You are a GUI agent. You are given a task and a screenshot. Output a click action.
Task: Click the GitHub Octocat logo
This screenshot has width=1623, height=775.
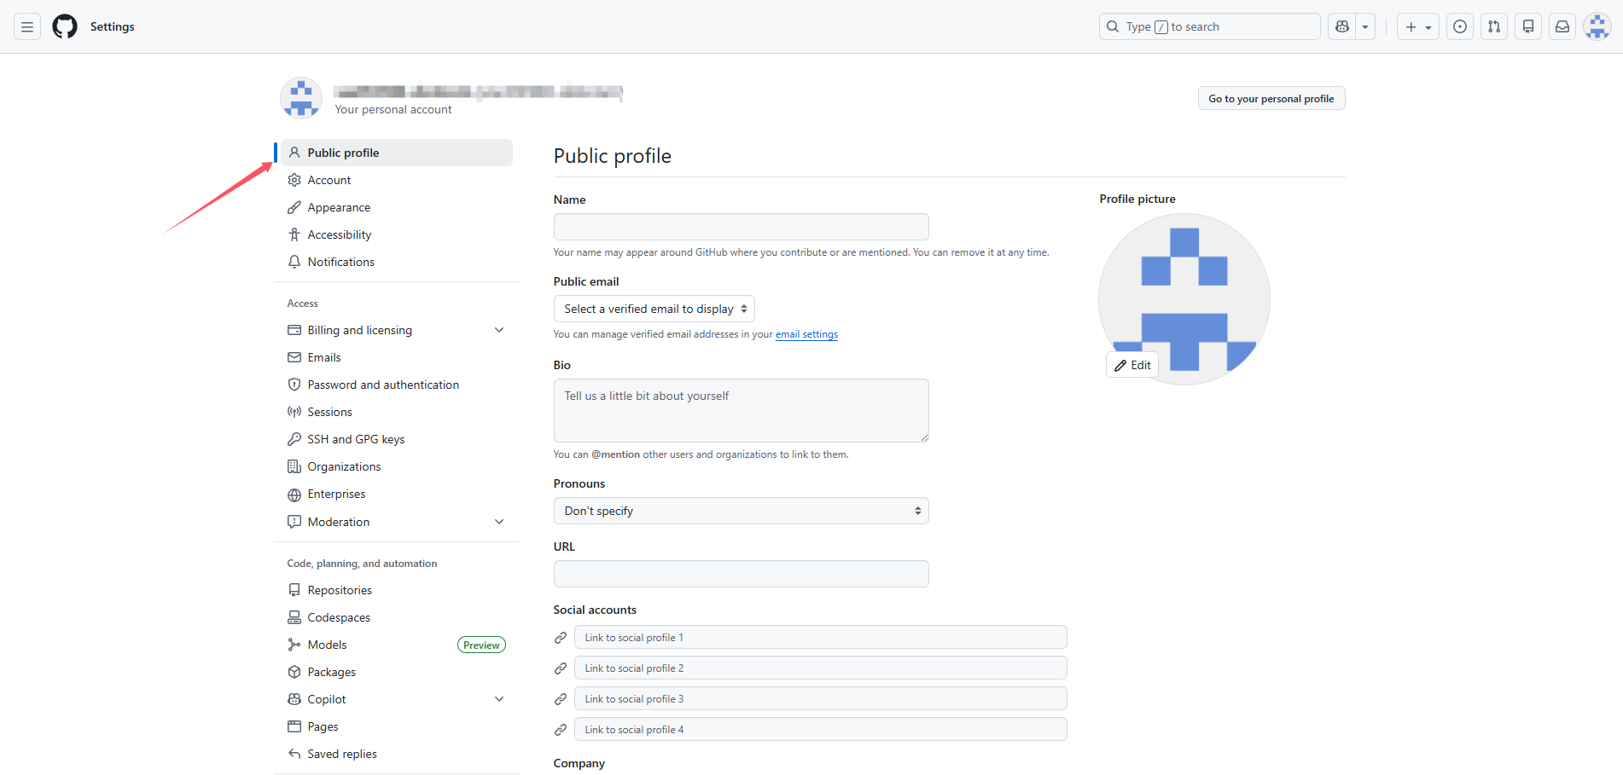(x=65, y=27)
